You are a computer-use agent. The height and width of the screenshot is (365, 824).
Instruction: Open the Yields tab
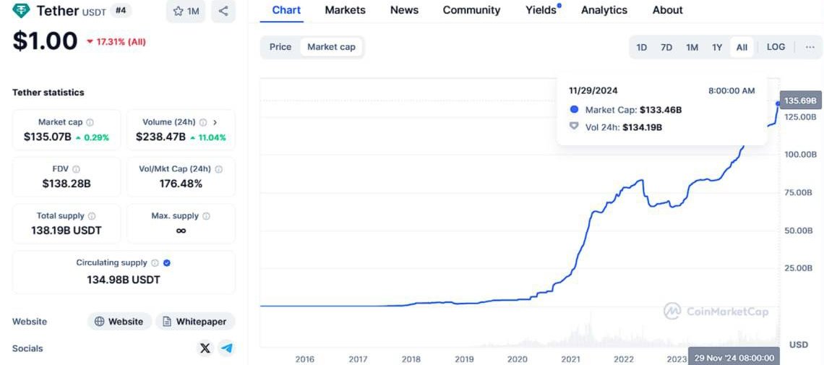pos(542,11)
